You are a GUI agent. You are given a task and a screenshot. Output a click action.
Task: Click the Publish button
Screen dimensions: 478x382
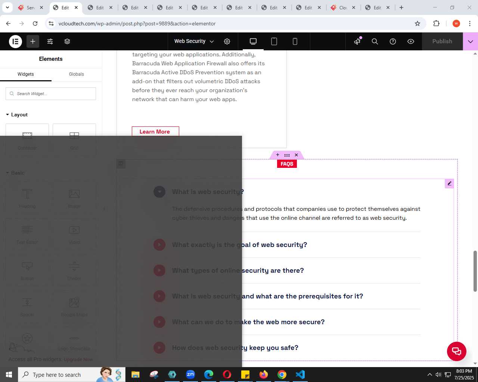point(442,41)
